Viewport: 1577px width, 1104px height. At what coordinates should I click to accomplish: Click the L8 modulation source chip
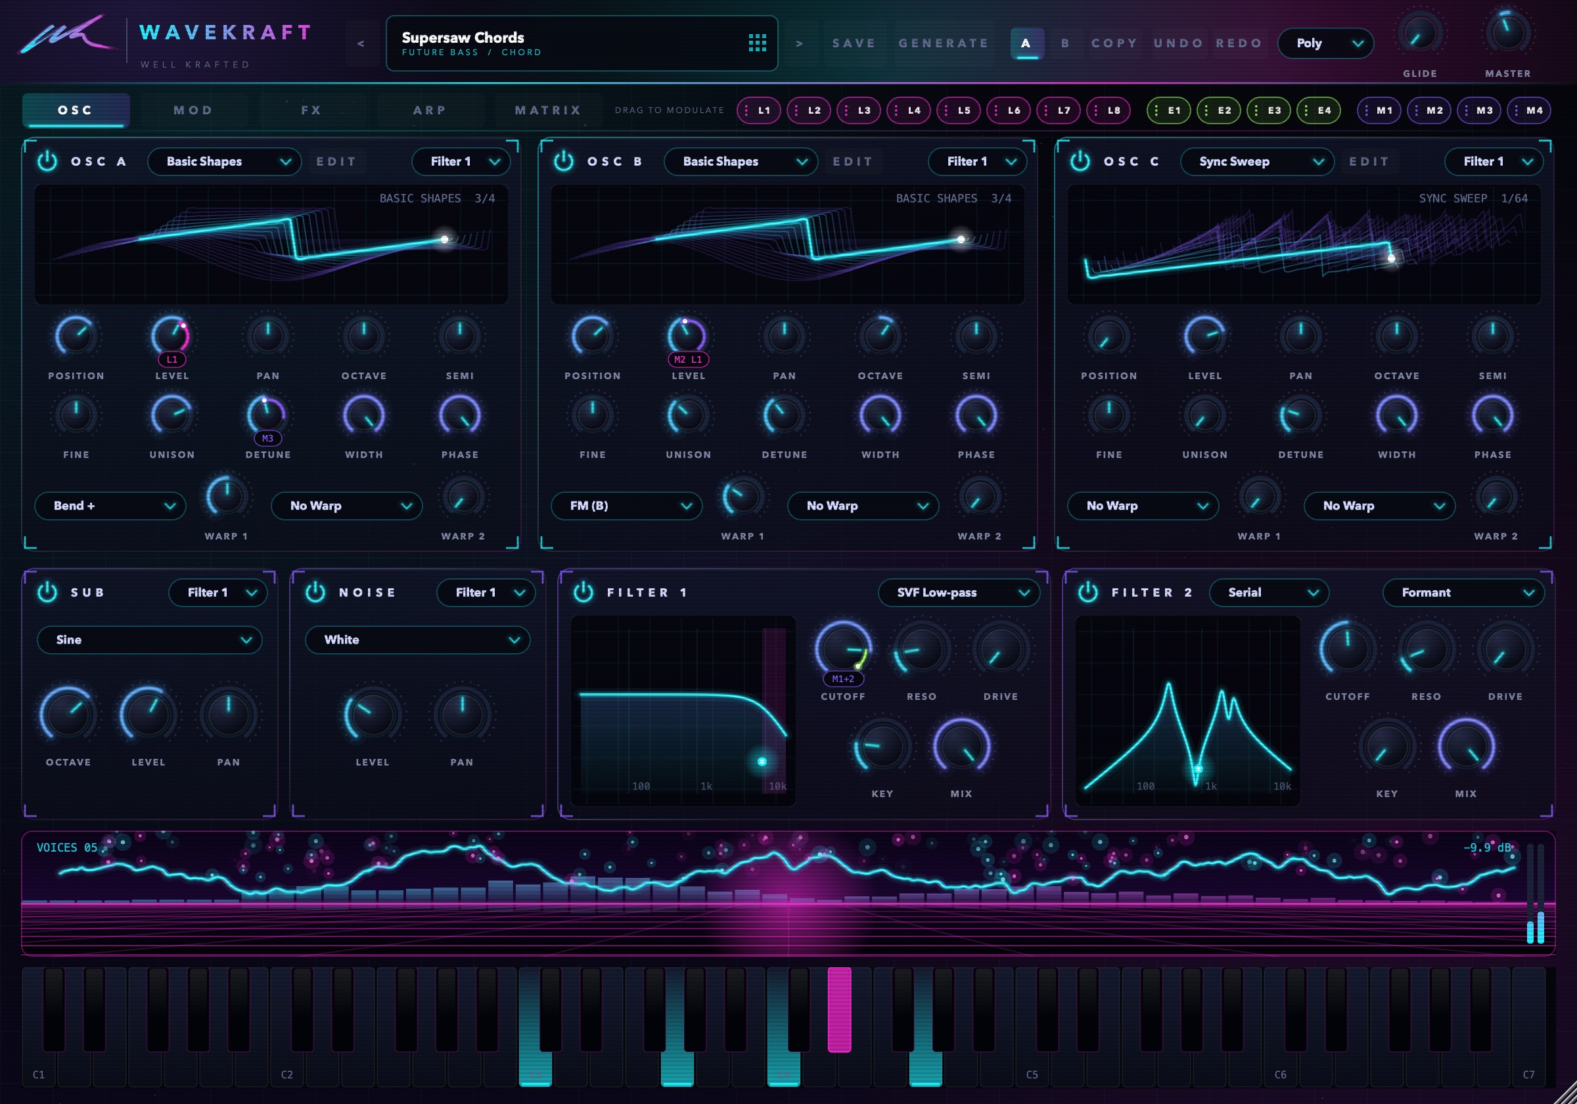pos(1108,110)
